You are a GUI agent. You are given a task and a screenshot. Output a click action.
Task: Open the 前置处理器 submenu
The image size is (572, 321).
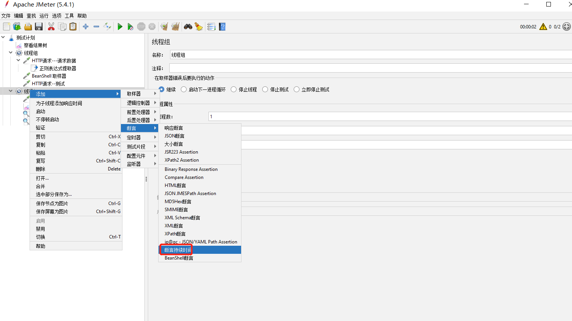140,112
